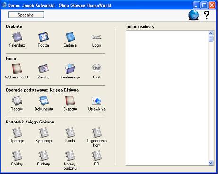Click the pulpit osobisty scrollbar thumb
218x174 pixels.
coord(211,39)
